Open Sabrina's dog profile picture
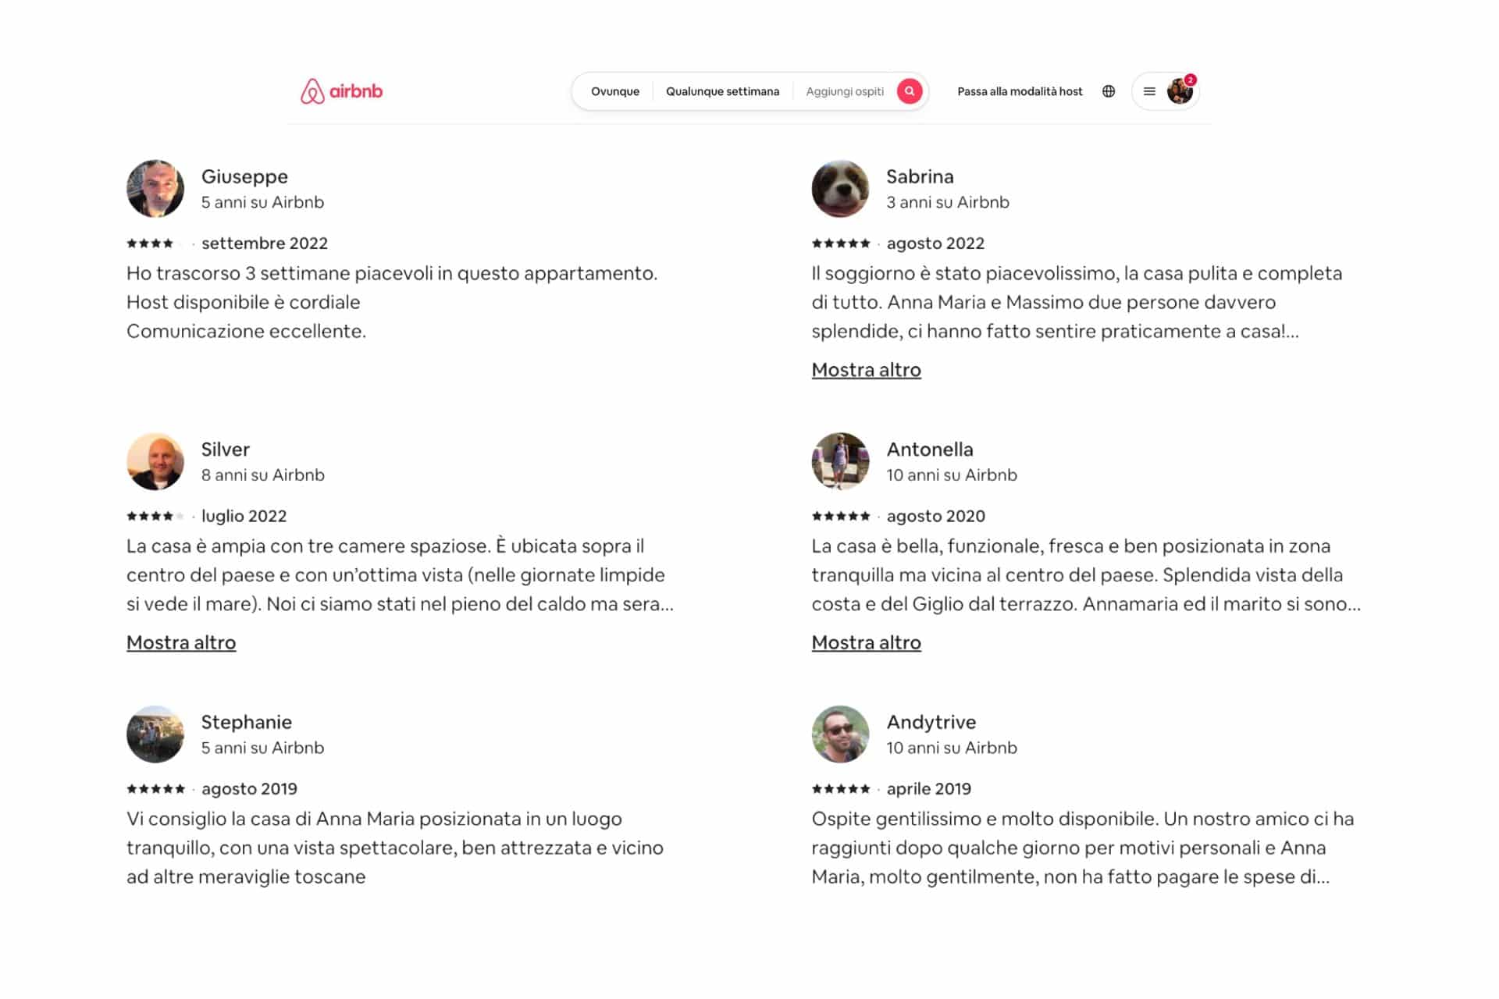 [840, 189]
